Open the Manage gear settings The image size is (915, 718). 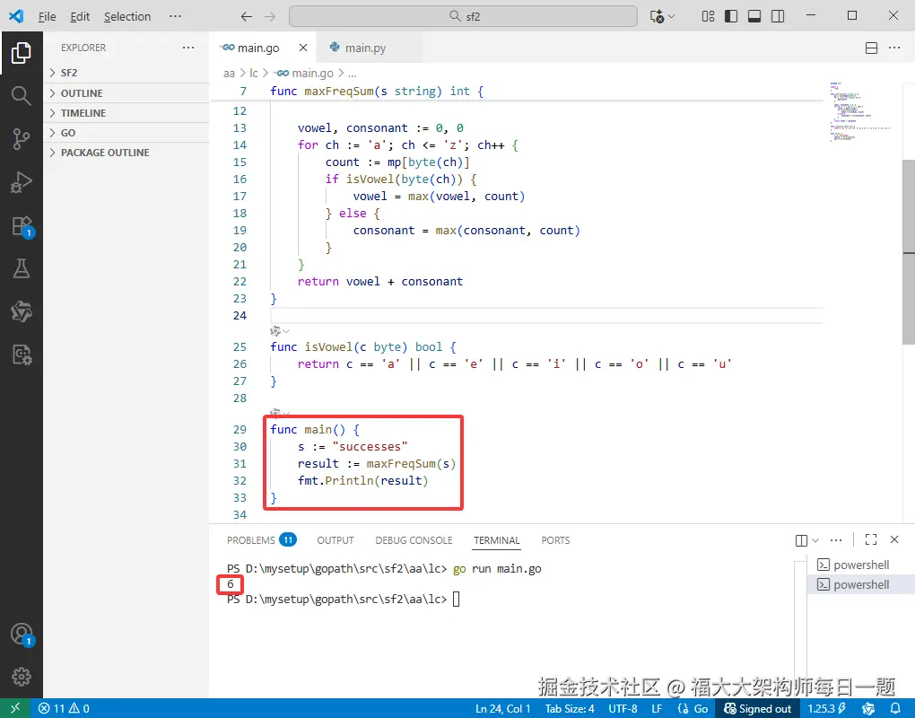tap(22, 677)
